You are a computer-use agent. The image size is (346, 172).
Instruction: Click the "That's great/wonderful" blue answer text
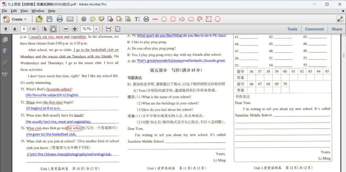[181, 60]
